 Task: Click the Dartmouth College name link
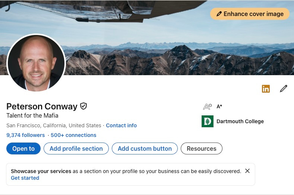240,121
